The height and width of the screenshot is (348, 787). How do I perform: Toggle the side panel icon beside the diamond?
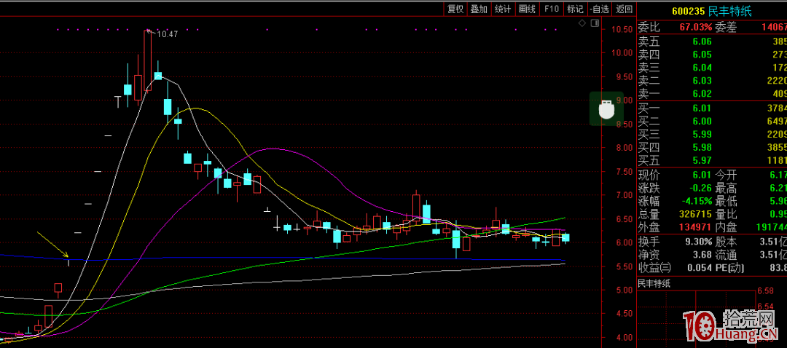[592, 24]
